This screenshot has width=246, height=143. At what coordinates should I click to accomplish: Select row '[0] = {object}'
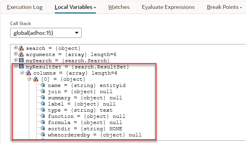[63, 79]
